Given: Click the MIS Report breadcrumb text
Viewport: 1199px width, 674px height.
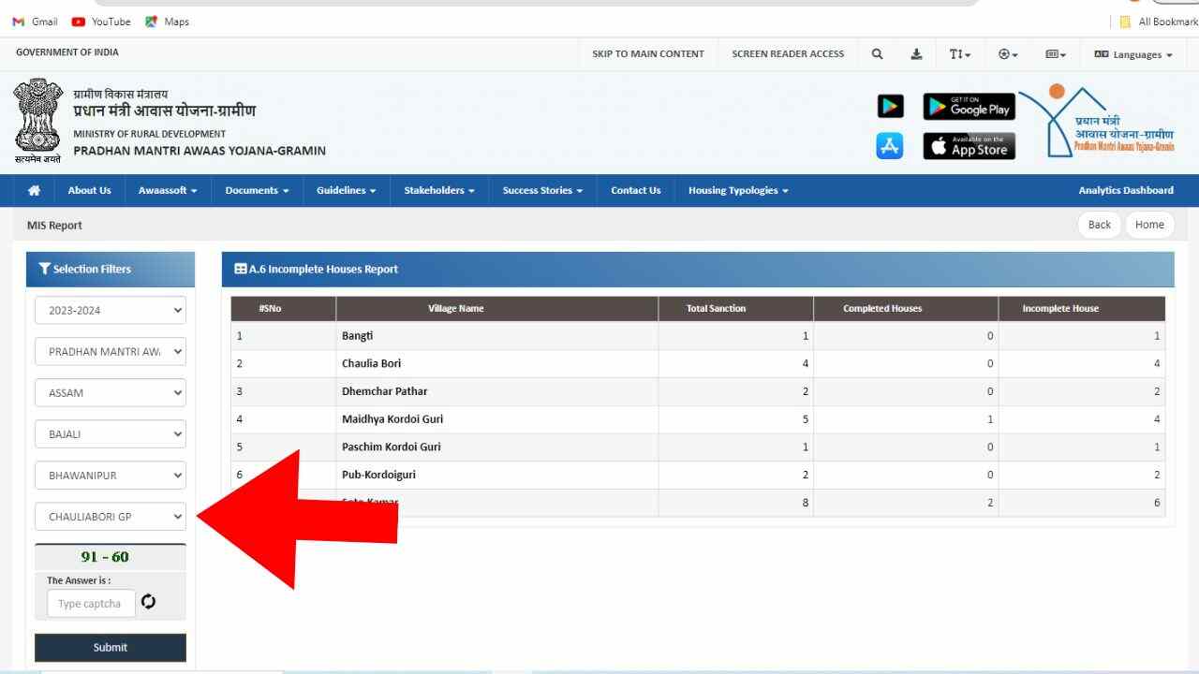Looking at the screenshot, I should coord(54,226).
